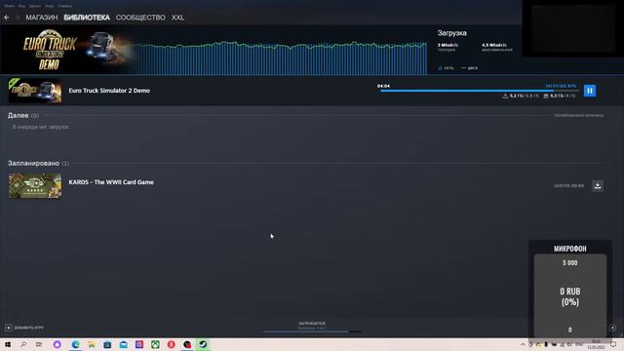
Task: Click the Далее section header
Action: point(18,115)
